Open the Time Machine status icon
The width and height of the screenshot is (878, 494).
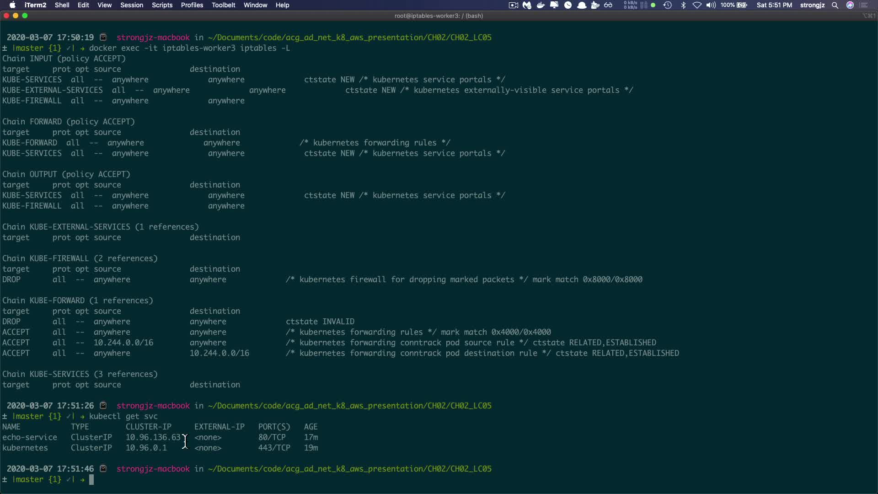668,5
